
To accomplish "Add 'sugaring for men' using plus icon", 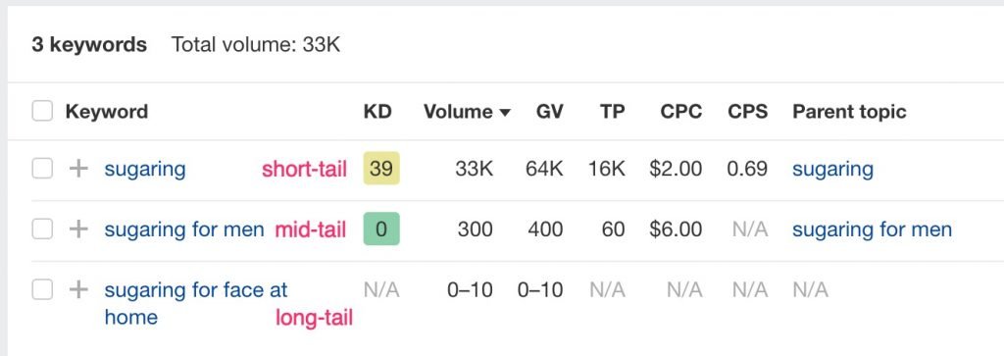I will point(78,229).
